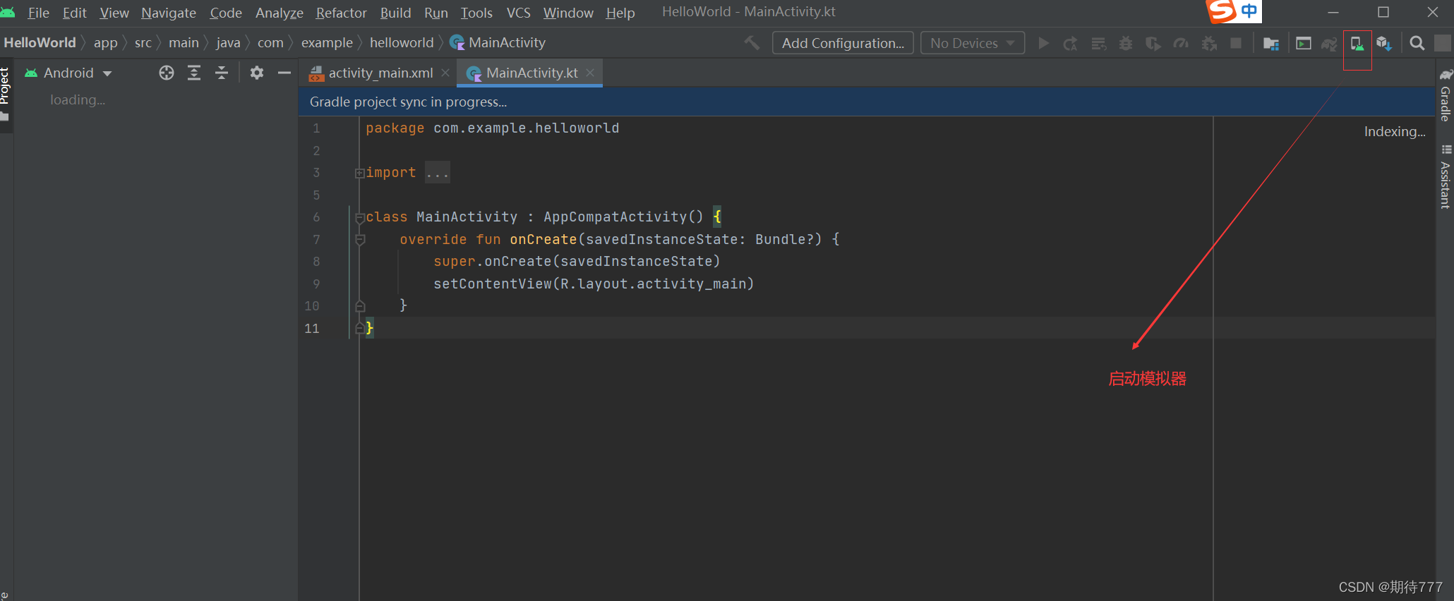The image size is (1454, 601).
Task: Open the Gradle tool window tab
Action: pyautogui.click(x=1446, y=95)
